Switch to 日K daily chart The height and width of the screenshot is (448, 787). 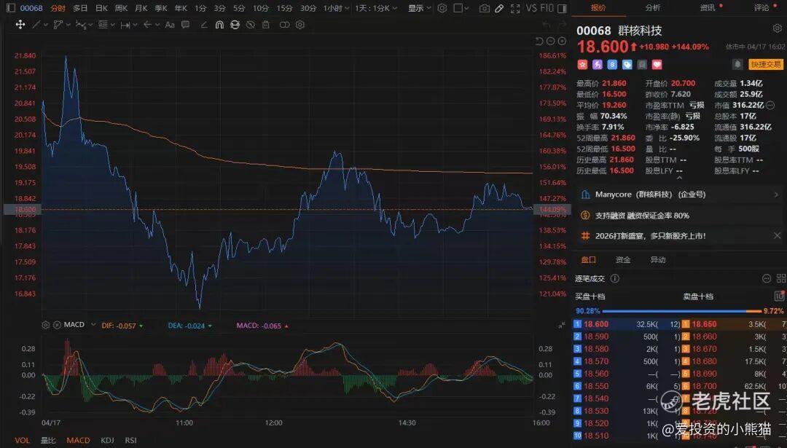(x=101, y=9)
